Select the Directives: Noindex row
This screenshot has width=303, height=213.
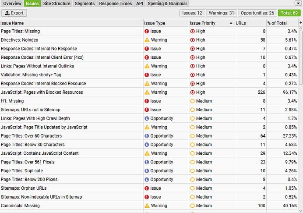pos(149,40)
